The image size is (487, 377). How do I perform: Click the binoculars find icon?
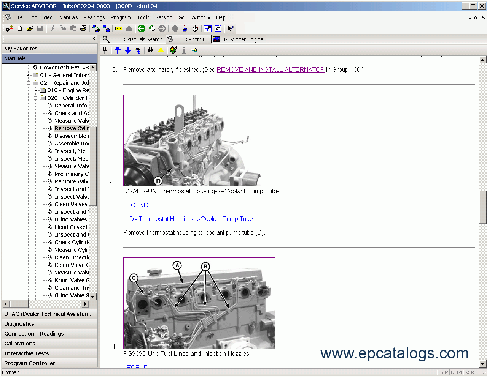pos(151,50)
